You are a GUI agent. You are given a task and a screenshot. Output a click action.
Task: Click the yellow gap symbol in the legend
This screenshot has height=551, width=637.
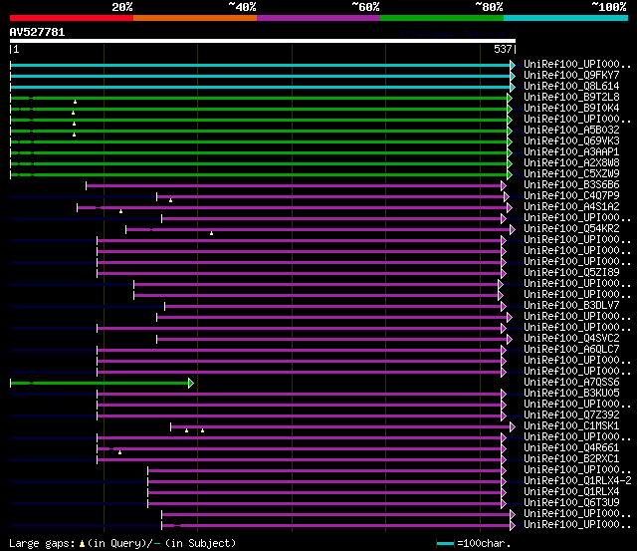(82, 544)
